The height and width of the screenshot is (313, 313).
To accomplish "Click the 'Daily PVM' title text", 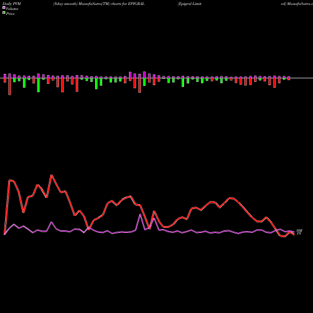I will point(12,4).
